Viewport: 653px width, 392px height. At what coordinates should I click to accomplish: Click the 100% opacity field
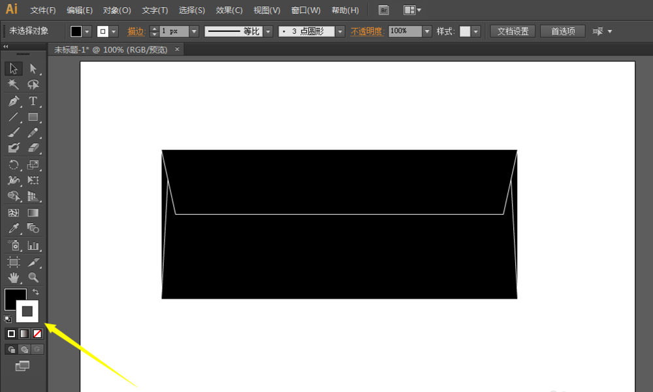click(405, 31)
